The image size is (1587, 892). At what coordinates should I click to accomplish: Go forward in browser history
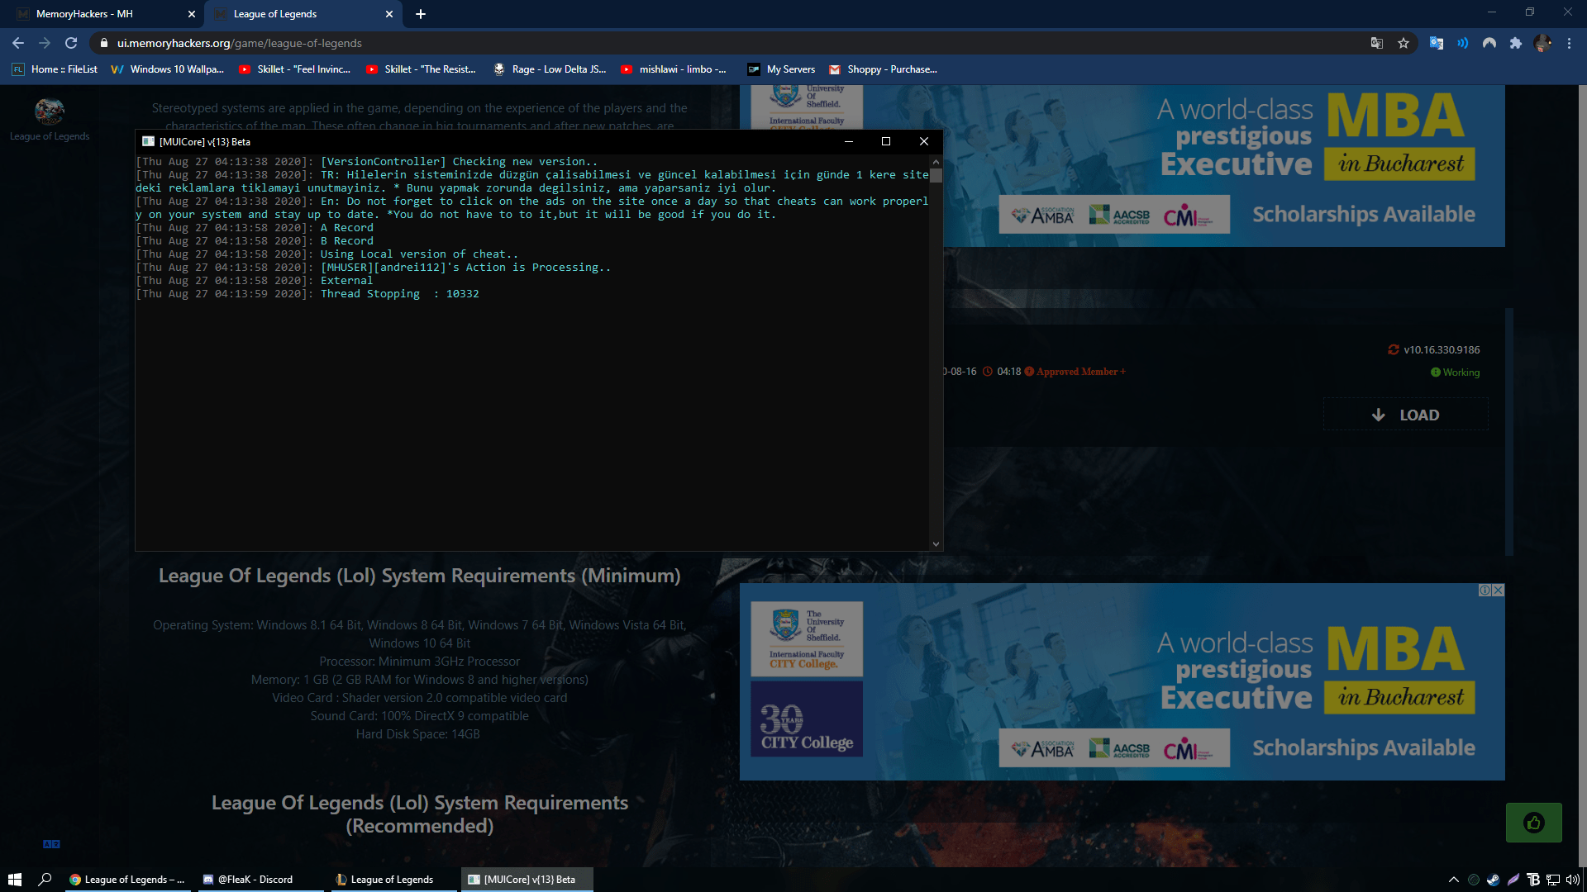pos(45,43)
